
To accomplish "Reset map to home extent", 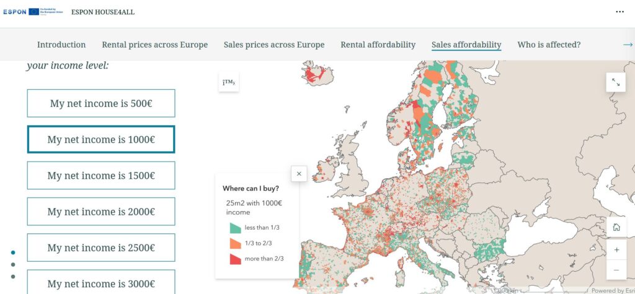I will point(616,227).
